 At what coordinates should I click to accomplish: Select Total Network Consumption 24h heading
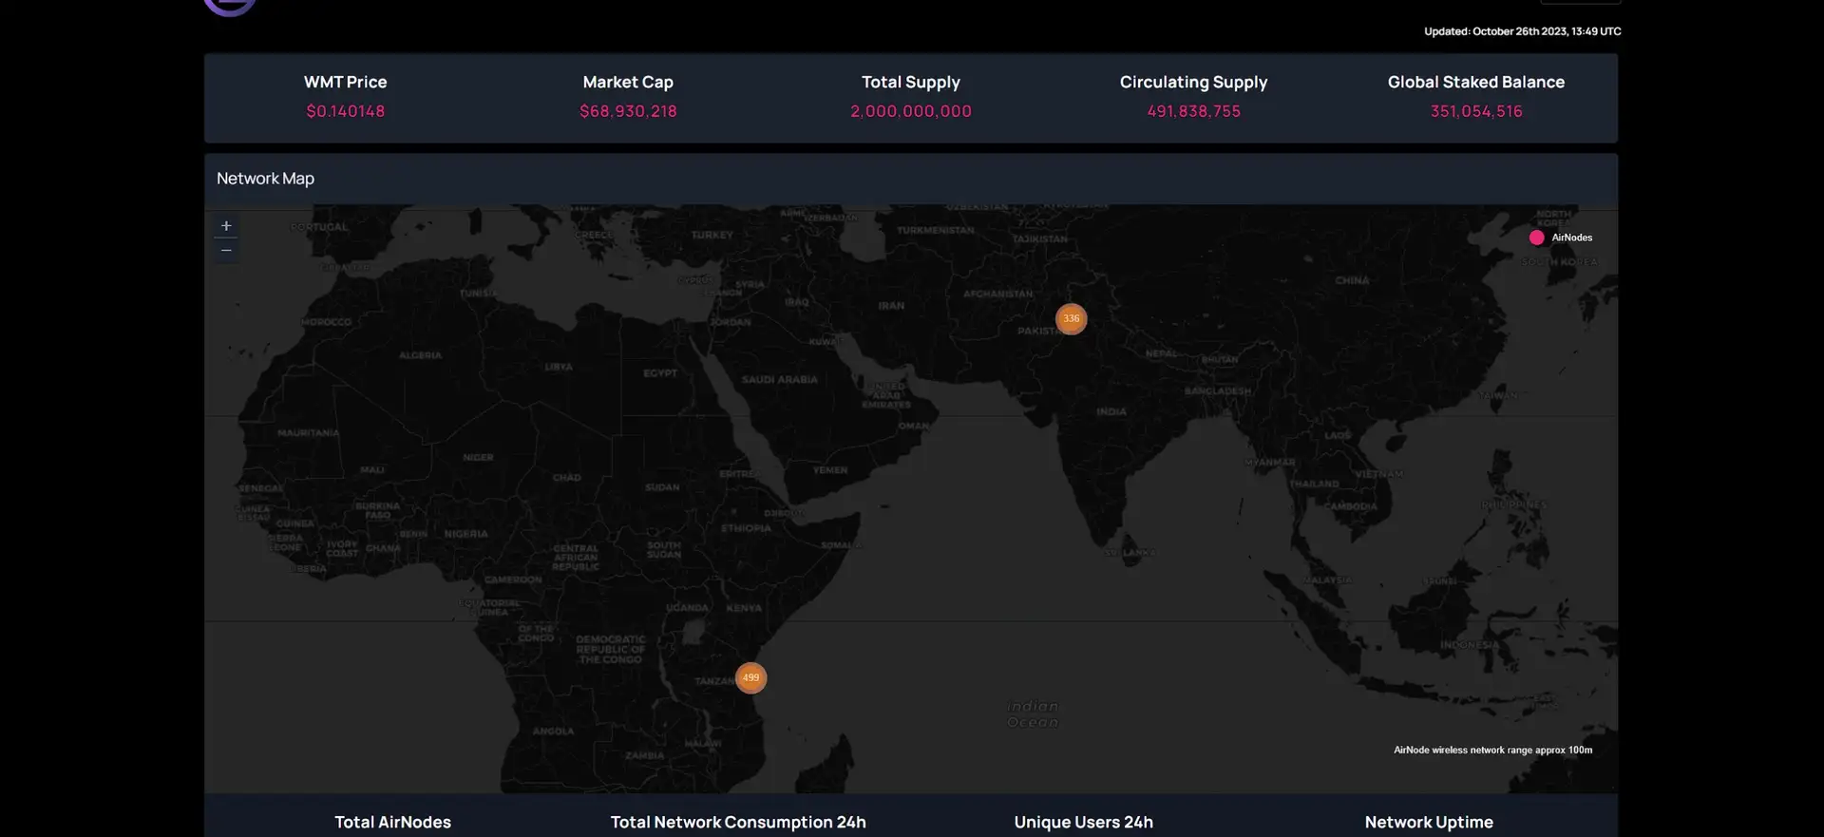click(738, 822)
